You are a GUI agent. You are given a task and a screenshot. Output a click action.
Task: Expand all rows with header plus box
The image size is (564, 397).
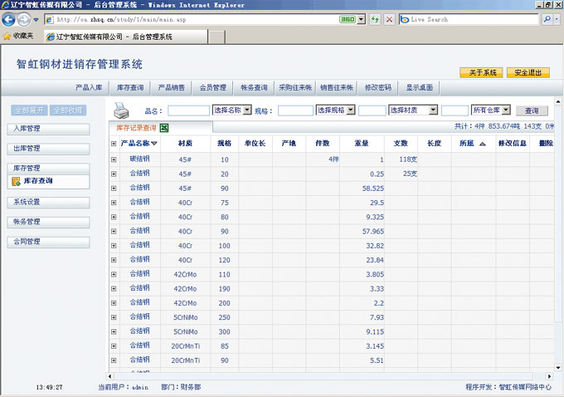[x=114, y=144]
